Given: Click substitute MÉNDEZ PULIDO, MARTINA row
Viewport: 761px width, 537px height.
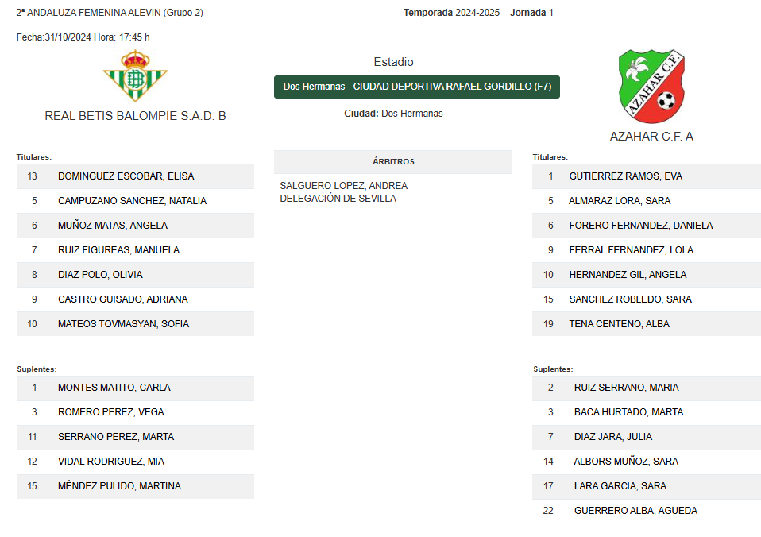Looking at the screenshot, I should pos(135,486).
